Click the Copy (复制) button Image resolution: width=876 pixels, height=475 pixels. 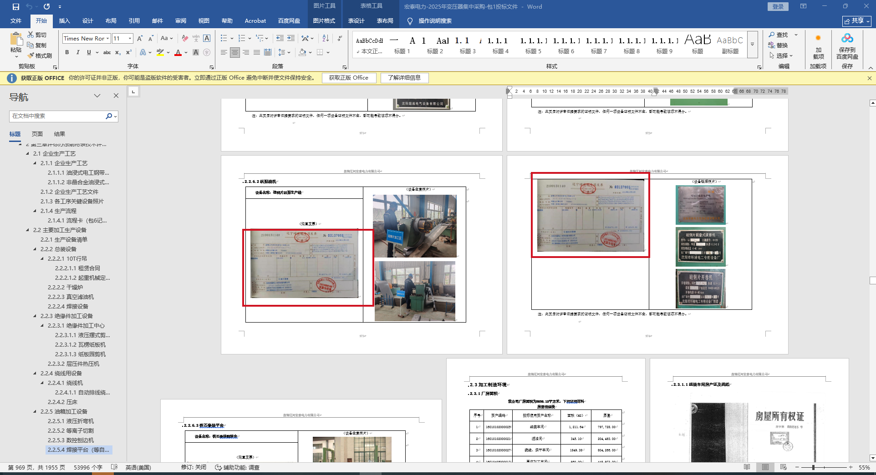[x=36, y=45]
